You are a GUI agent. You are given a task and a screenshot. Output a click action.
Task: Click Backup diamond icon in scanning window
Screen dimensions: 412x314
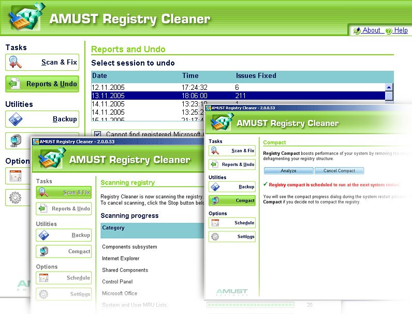[x=43, y=235]
